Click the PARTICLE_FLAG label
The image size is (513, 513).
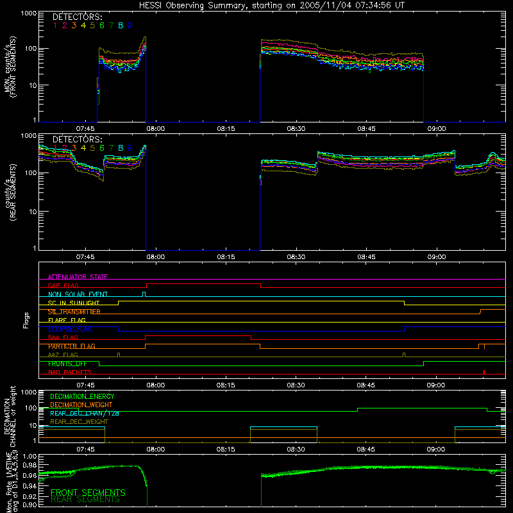pyautogui.click(x=72, y=346)
